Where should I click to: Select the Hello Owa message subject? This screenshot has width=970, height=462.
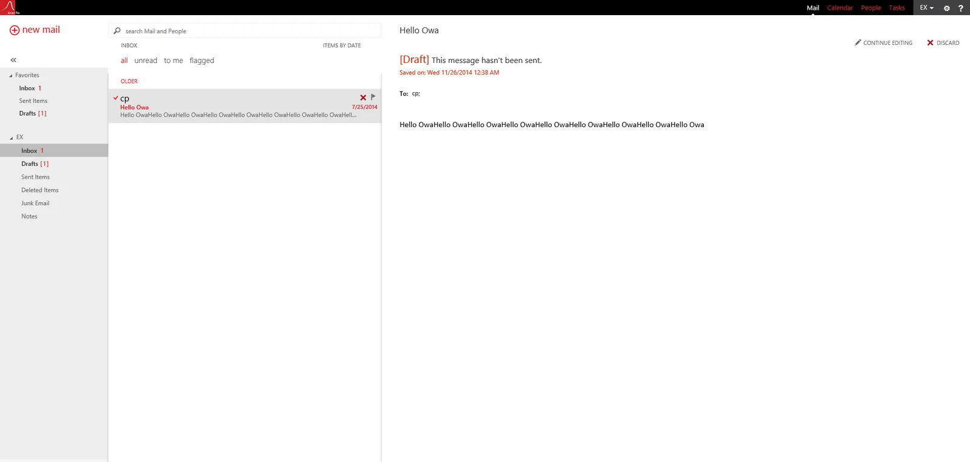[134, 107]
